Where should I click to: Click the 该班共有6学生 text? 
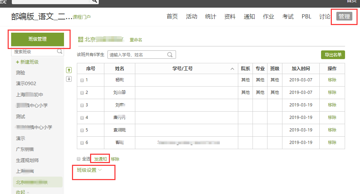tap(90, 55)
